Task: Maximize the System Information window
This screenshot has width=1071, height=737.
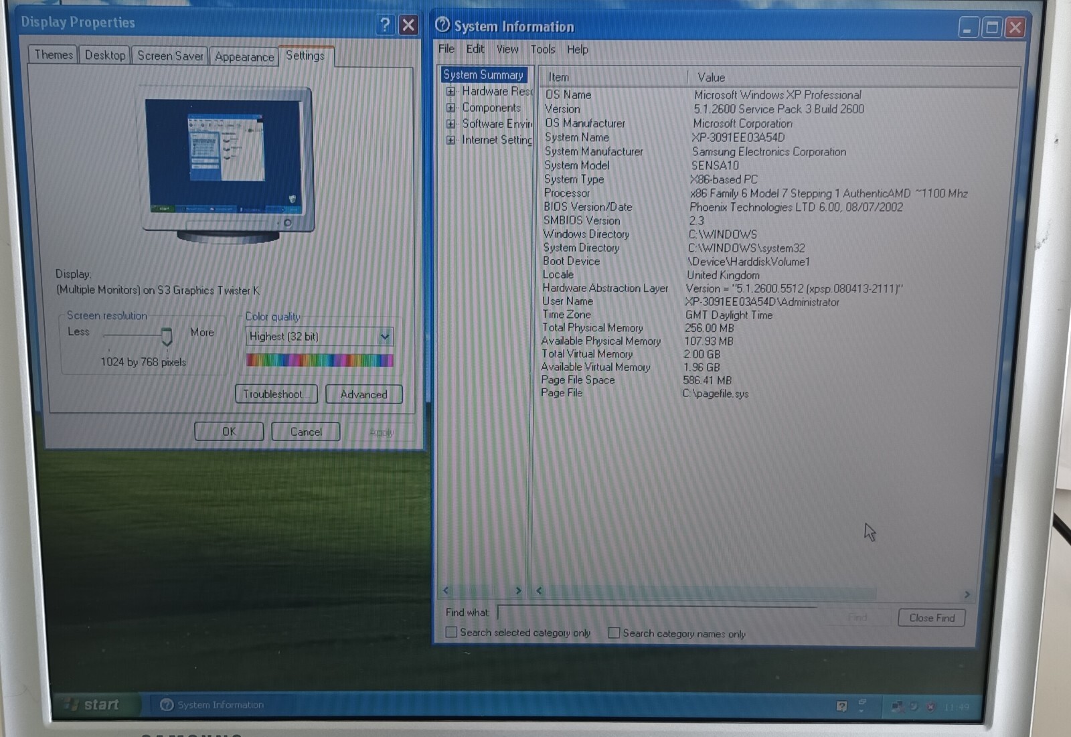Action: (x=992, y=27)
